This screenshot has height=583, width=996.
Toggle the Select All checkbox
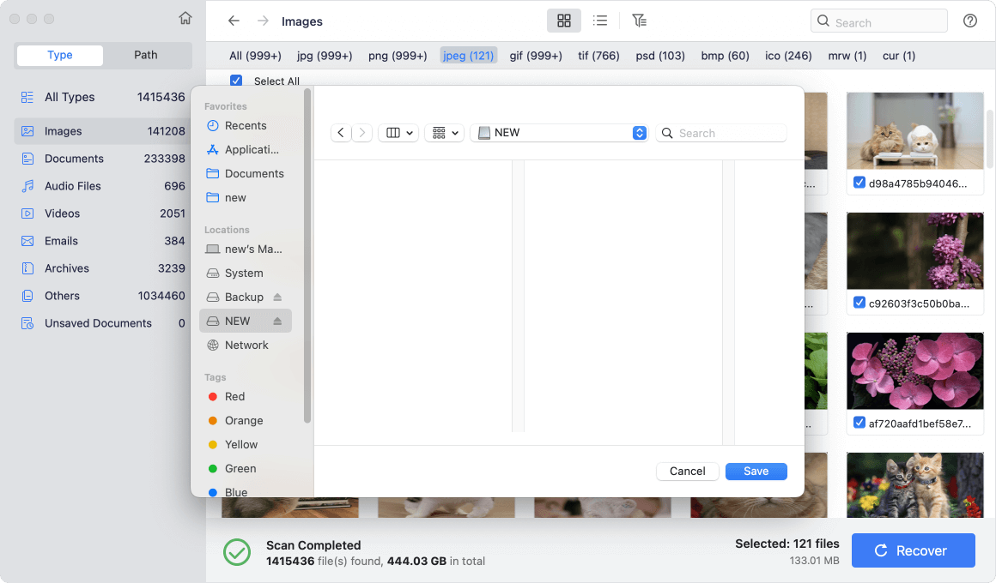click(236, 80)
